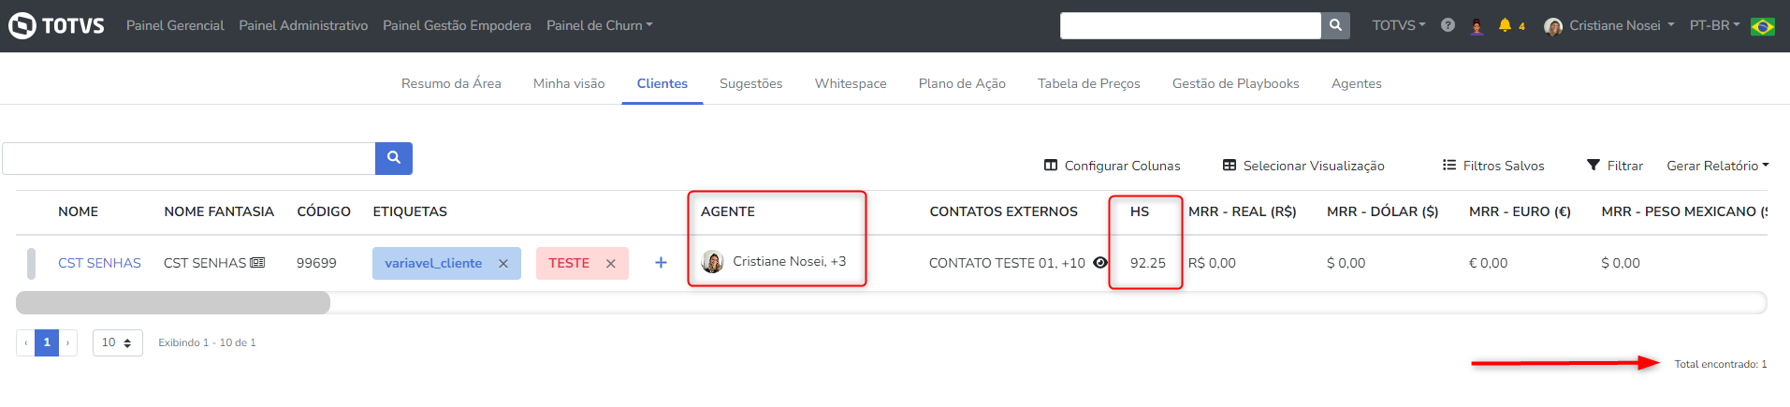
Task: Remove the variavel_cliente tag
Action: (x=503, y=264)
